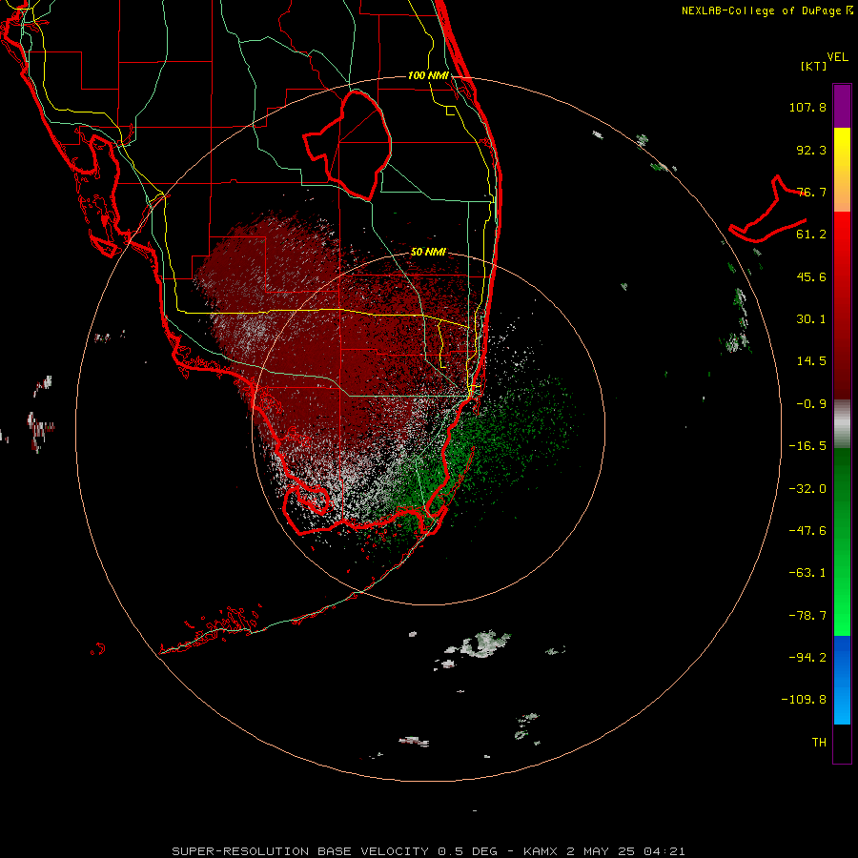Click the 107.8 velocity scale value
The image size is (858, 858).
807,107
